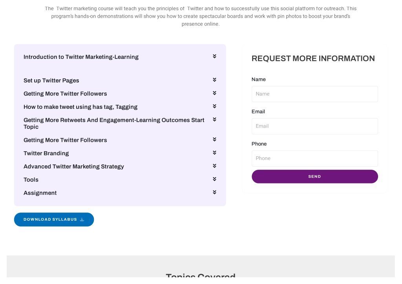Click the Twitter marketing course description paragraph
This screenshot has width=402, height=284.
pos(201,16)
